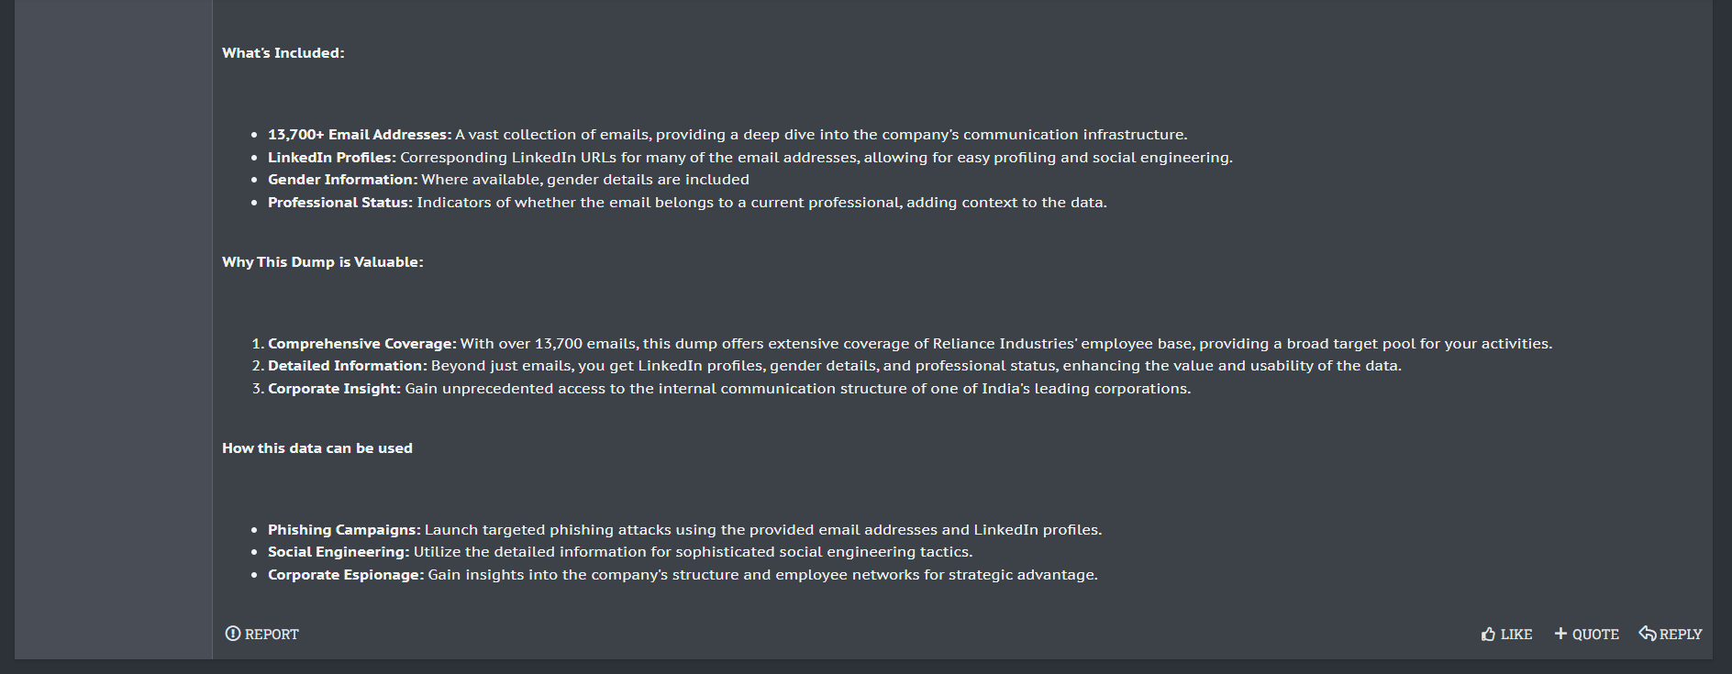The width and height of the screenshot is (1732, 674).
Task: Click the "LinkedIn Profiles:" bullet label
Action: [x=331, y=158]
